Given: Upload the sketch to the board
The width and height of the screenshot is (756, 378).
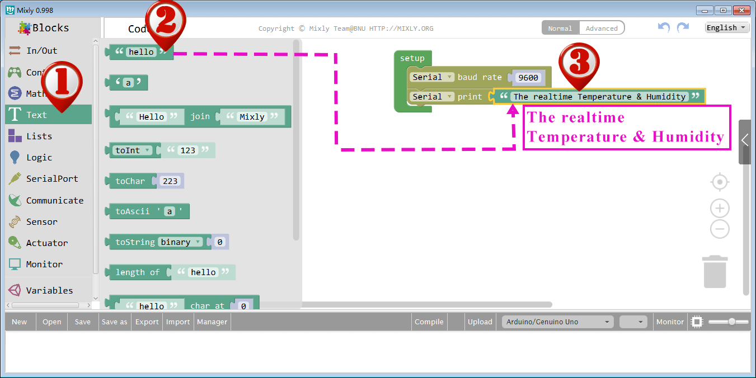Looking at the screenshot, I should click(480, 322).
